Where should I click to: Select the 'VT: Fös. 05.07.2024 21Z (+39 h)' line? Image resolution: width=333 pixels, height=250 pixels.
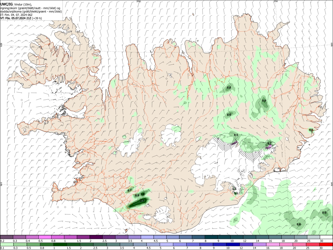(21, 18)
